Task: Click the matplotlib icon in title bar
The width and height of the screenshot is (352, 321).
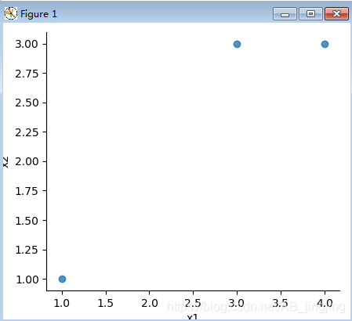Action: click(x=11, y=13)
